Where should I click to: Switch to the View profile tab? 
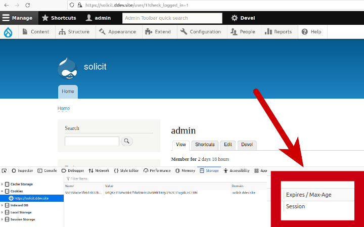(x=181, y=145)
